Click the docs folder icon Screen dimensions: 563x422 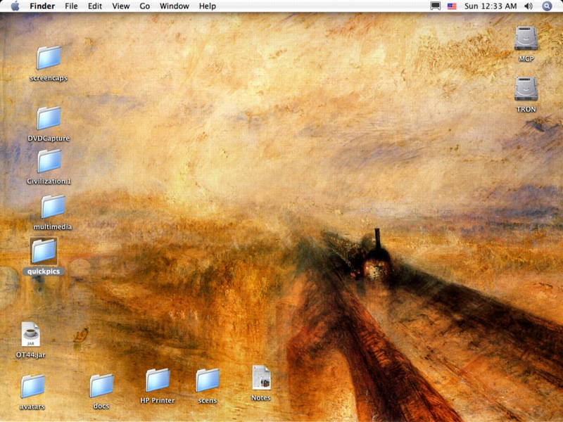click(101, 385)
